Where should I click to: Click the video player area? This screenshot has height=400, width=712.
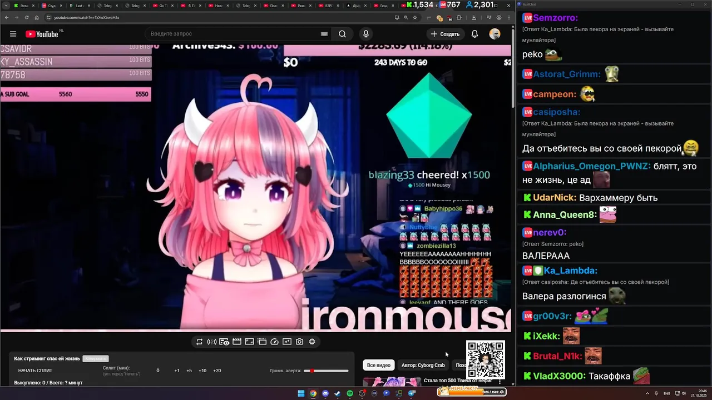pos(255,188)
